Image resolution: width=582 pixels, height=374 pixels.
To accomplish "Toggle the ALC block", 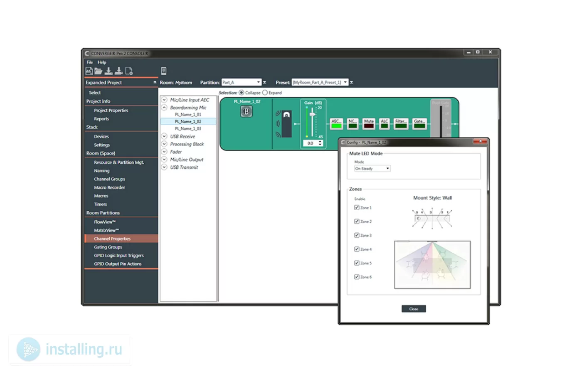I will (384, 123).
